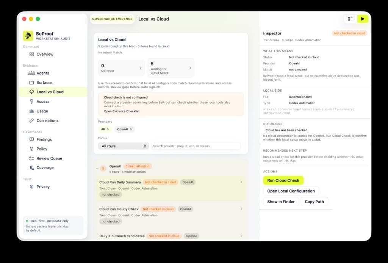388x263 pixels.
Task: Open Evidence Checklist link
Action: click(x=122, y=111)
